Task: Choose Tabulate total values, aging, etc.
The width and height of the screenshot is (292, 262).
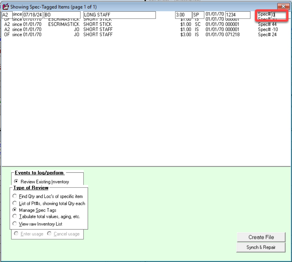Action: (x=15, y=216)
